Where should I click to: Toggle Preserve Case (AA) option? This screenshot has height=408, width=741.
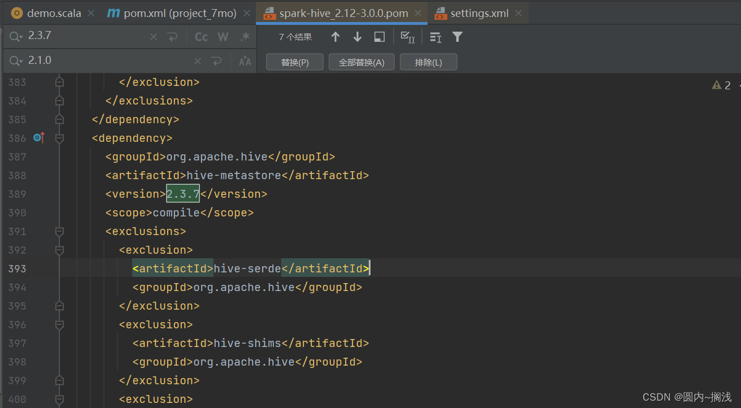245,61
